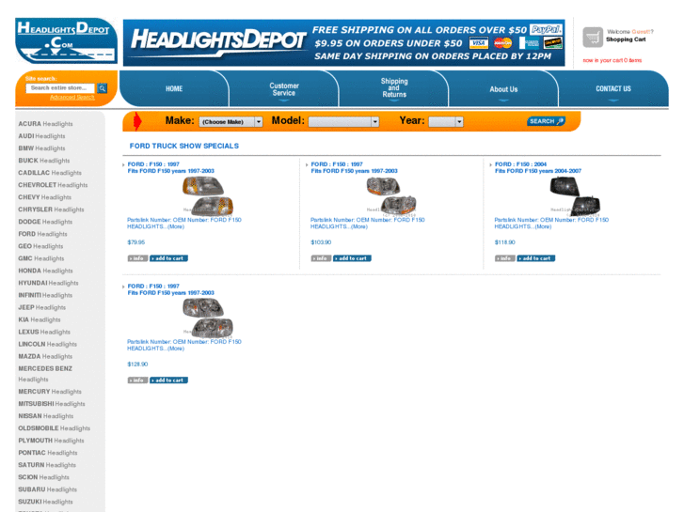Open NISSAN Headlights category

click(46, 415)
